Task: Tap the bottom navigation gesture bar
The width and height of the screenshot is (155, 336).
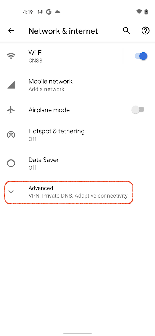Action: (77, 333)
